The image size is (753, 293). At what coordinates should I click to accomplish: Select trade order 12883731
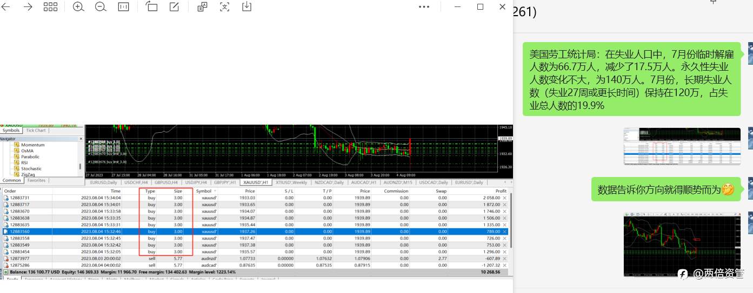point(256,198)
